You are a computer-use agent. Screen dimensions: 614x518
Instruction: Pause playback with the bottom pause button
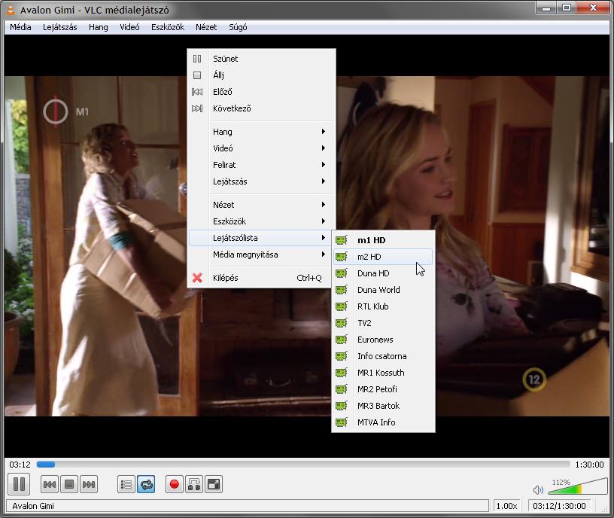coord(19,484)
